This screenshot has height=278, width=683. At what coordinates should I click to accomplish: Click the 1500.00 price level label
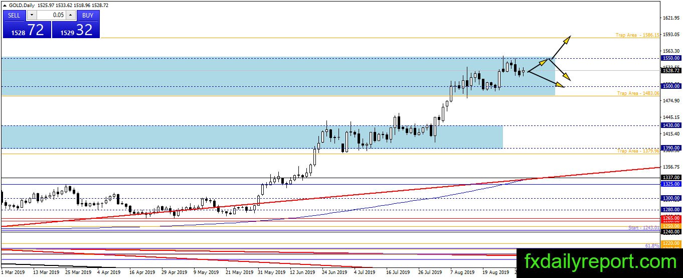(x=670, y=86)
